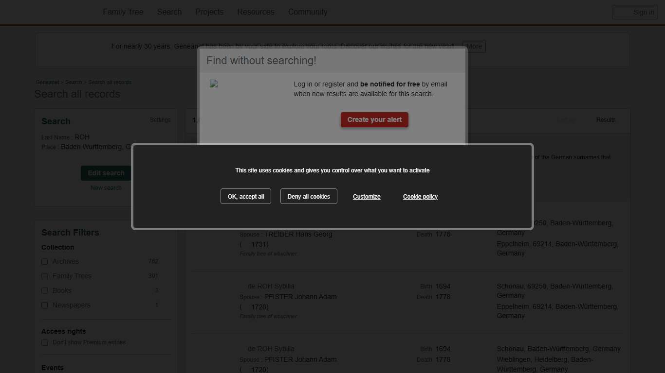665x373 pixels.
Task: Open Settings in the Search panel
Action: click(160, 120)
